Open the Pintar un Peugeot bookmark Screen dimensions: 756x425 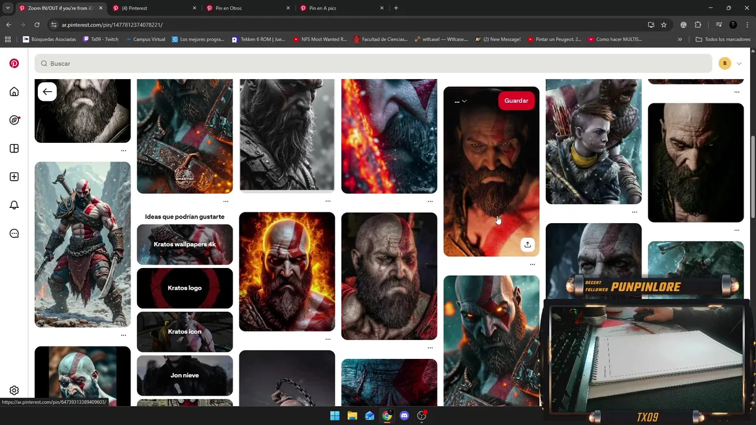[x=554, y=40]
